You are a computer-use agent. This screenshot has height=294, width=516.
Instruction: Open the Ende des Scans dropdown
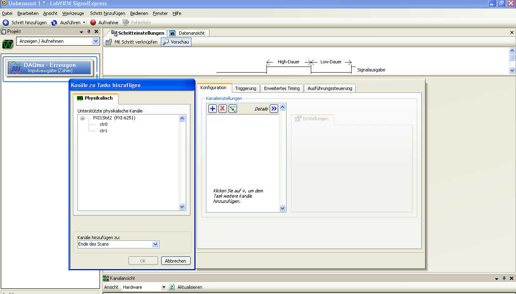point(155,244)
